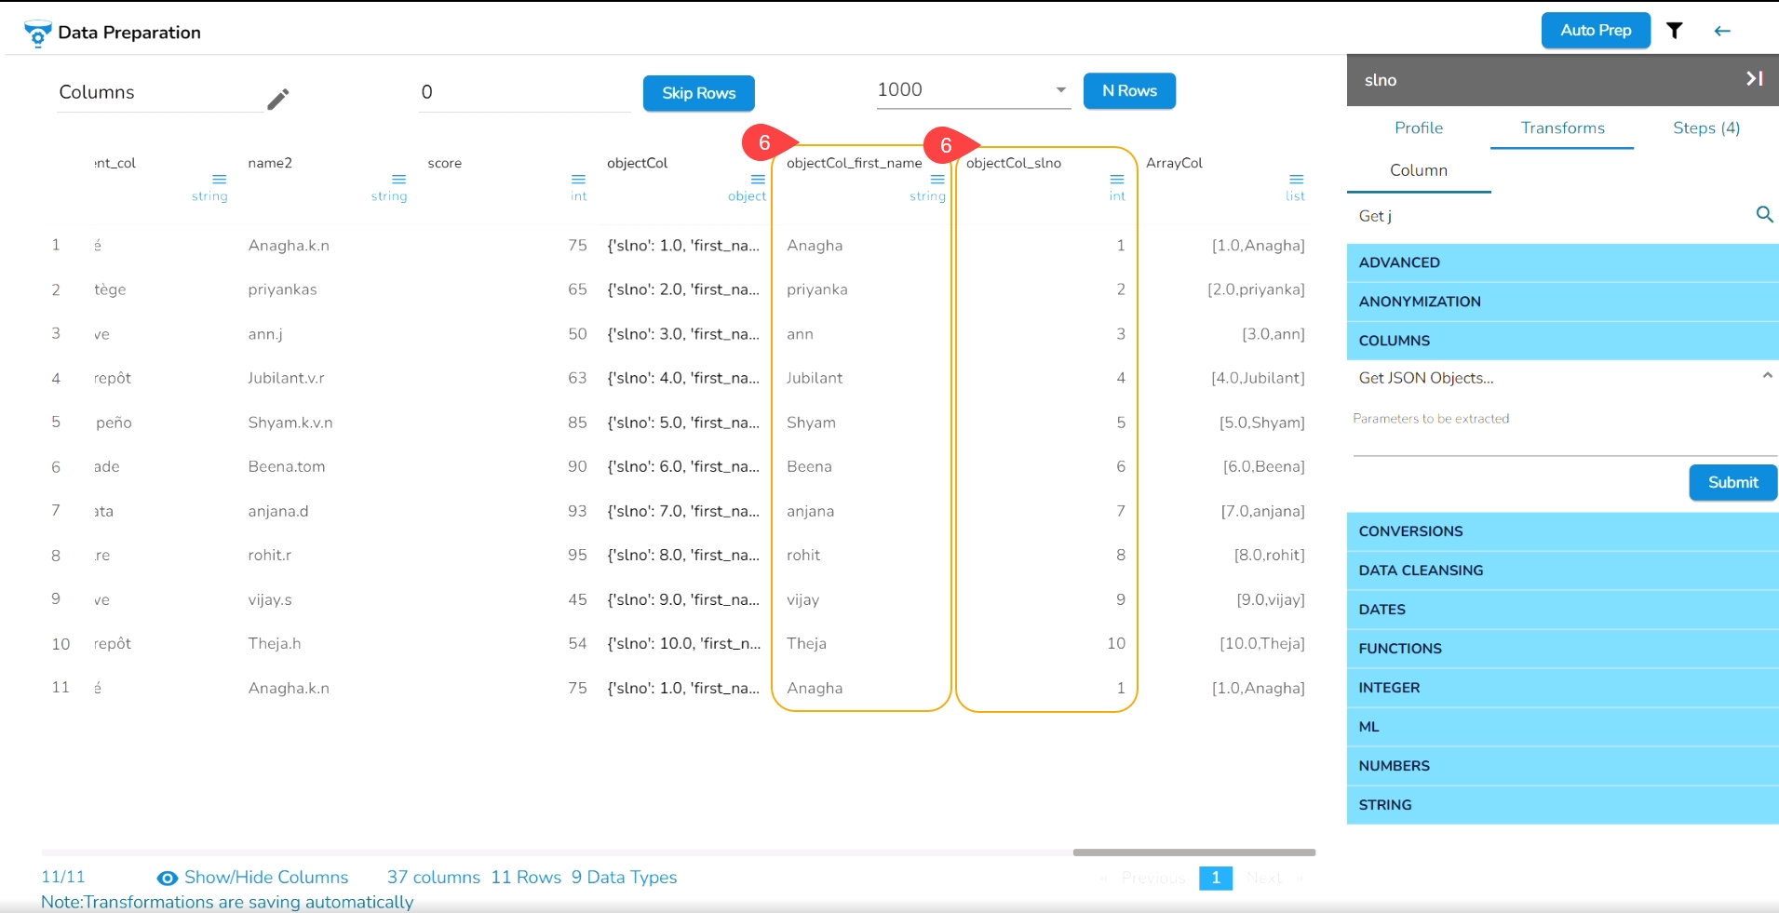
Task: Open the ArrayCol column menu icon
Action: (1296, 179)
